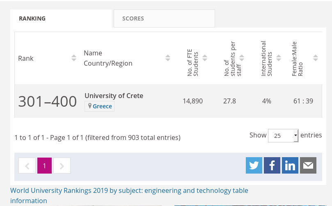The height and width of the screenshot is (206, 332).
Task: Switch to the RANKING tab
Action: point(61,18)
